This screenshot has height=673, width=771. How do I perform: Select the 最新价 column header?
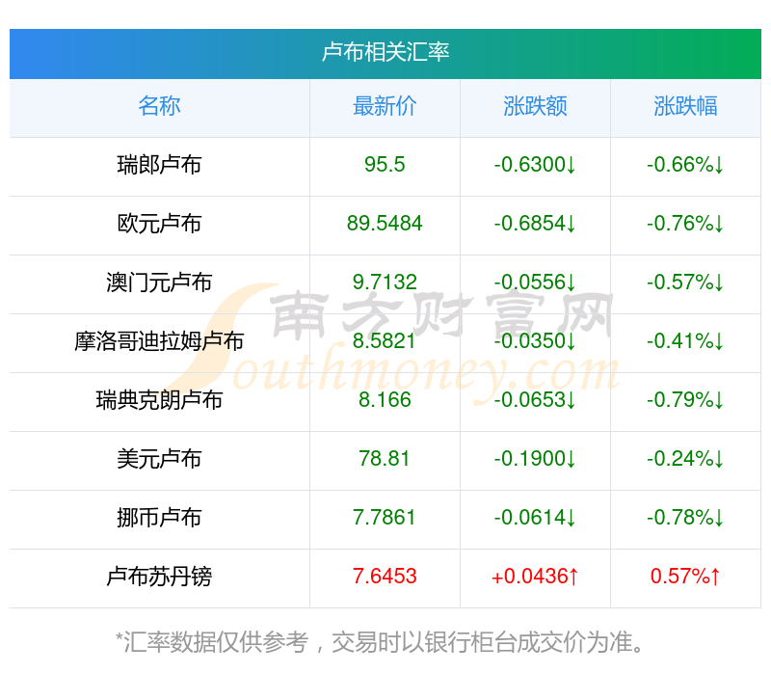[x=385, y=106]
